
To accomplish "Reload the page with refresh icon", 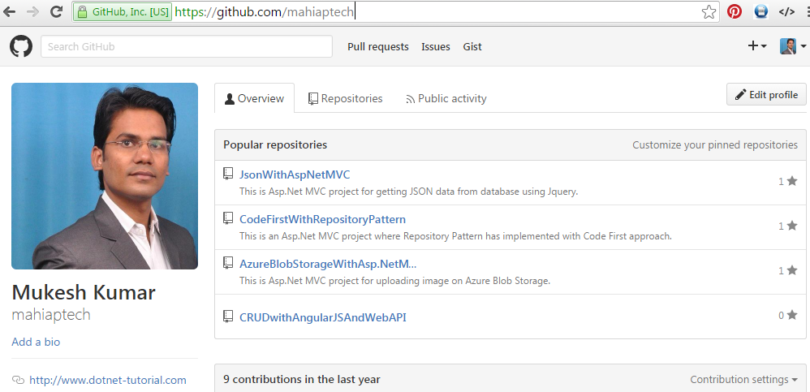I will coord(56,12).
